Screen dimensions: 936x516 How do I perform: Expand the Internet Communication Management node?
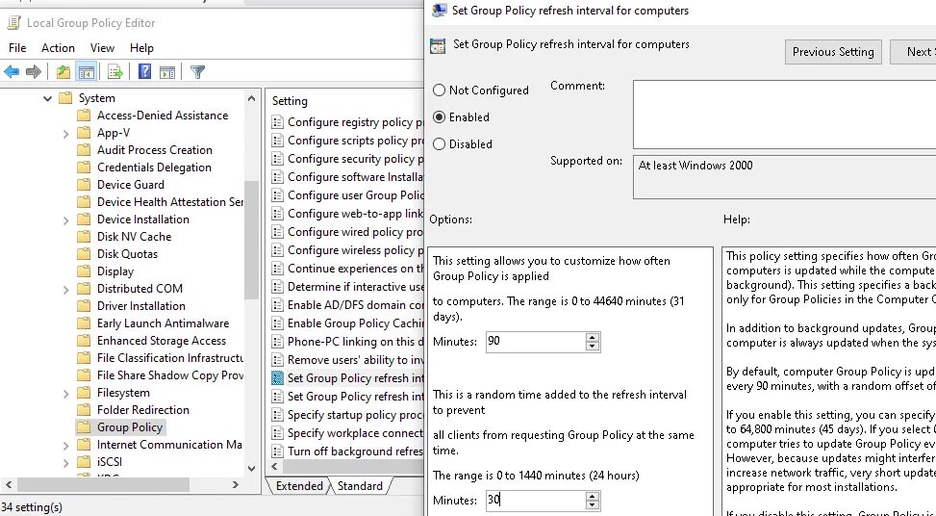tap(65, 446)
